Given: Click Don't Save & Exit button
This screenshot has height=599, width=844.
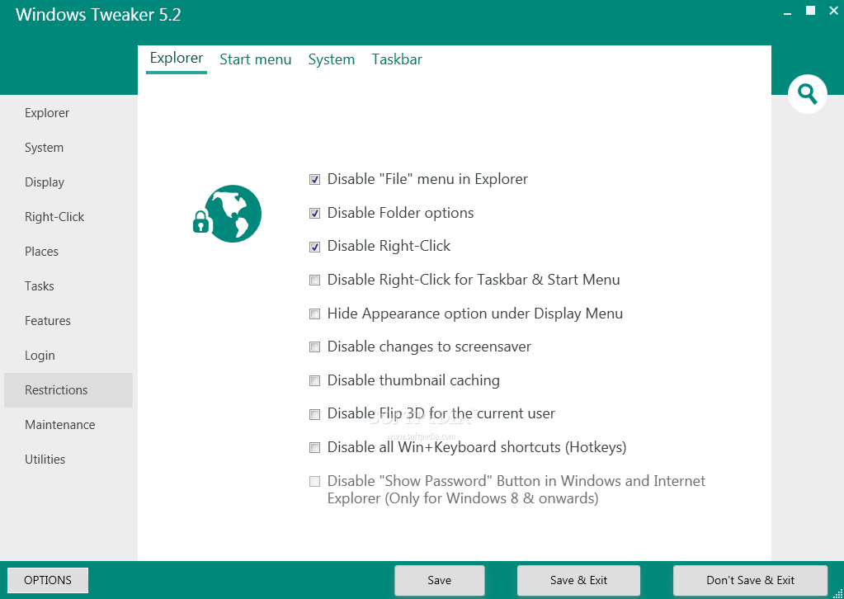Looking at the screenshot, I should coord(750,580).
